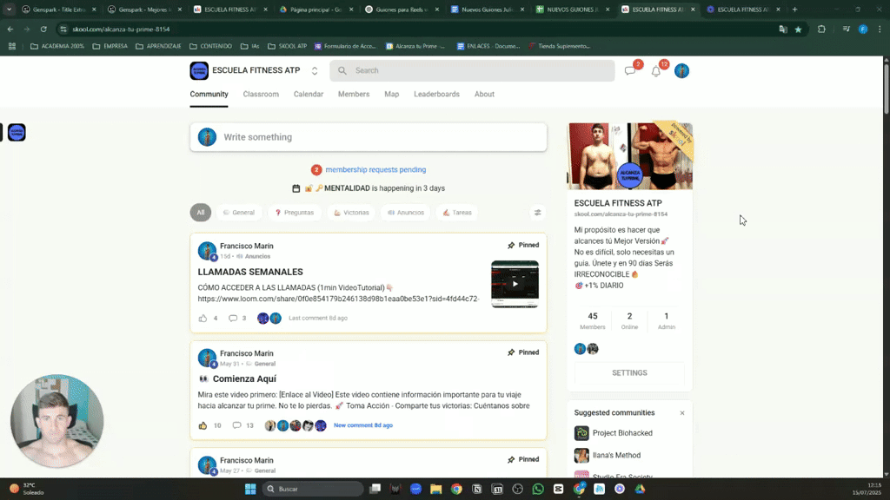The width and height of the screenshot is (890, 500).
Task: View the 2 Online members
Action: click(629, 320)
